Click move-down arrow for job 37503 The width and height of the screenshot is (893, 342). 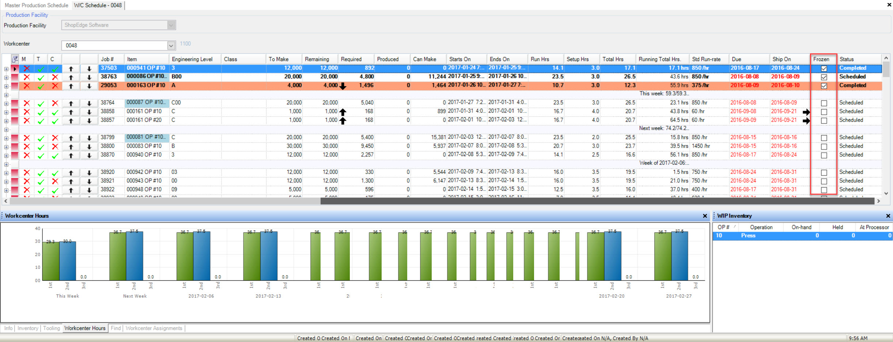(89, 68)
